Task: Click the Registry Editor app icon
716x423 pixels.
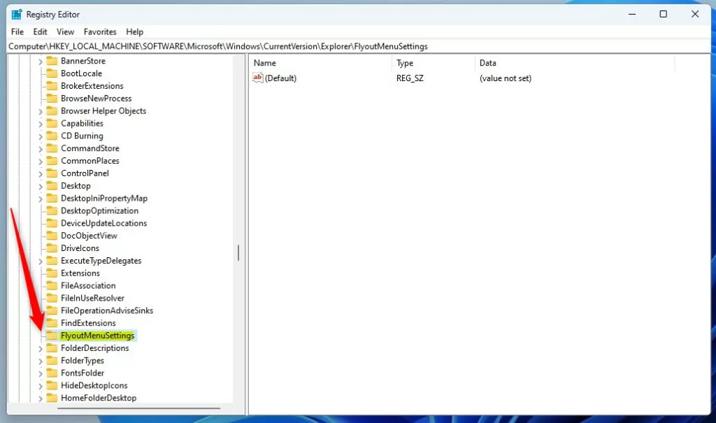Action: click(x=17, y=15)
